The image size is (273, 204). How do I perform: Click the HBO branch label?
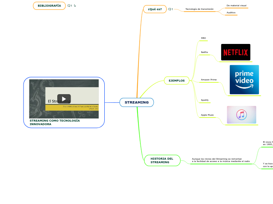(x=203, y=38)
